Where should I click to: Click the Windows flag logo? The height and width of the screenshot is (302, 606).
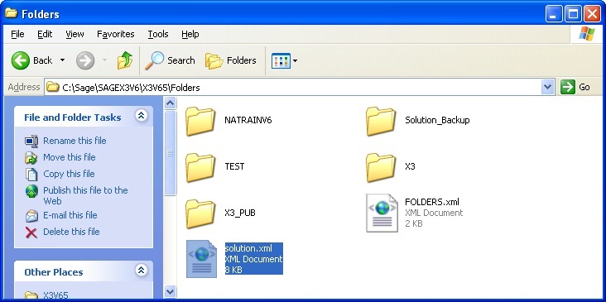click(x=587, y=34)
